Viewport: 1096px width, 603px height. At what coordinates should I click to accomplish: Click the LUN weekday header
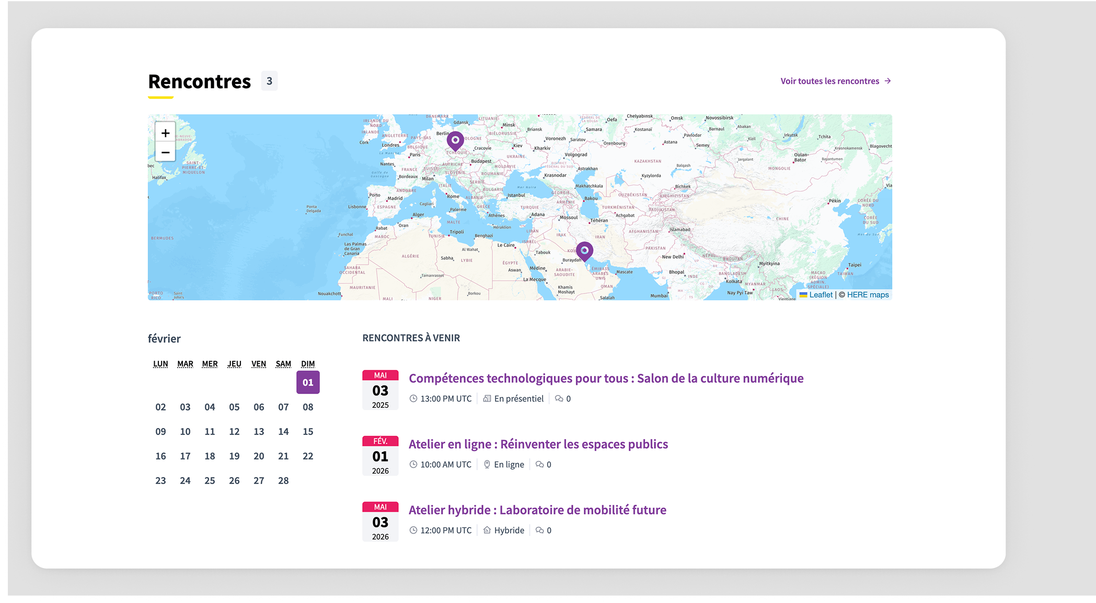pyautogui.click(x=160, y=364)
